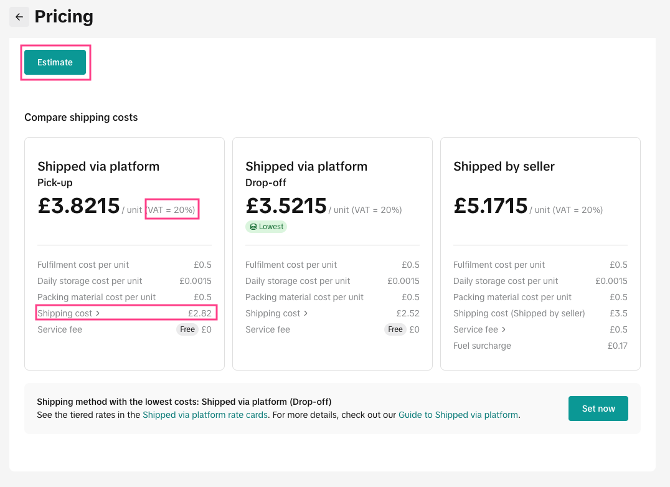Click the £2.52 shipping cost value
This screenshot has width=670, height=487.
408,313
